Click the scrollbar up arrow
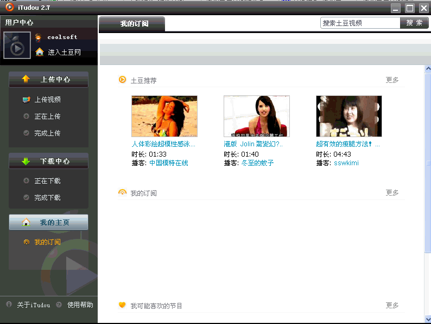Image resolution: width=431 pixels, height=324 pixels. (428, 69)
